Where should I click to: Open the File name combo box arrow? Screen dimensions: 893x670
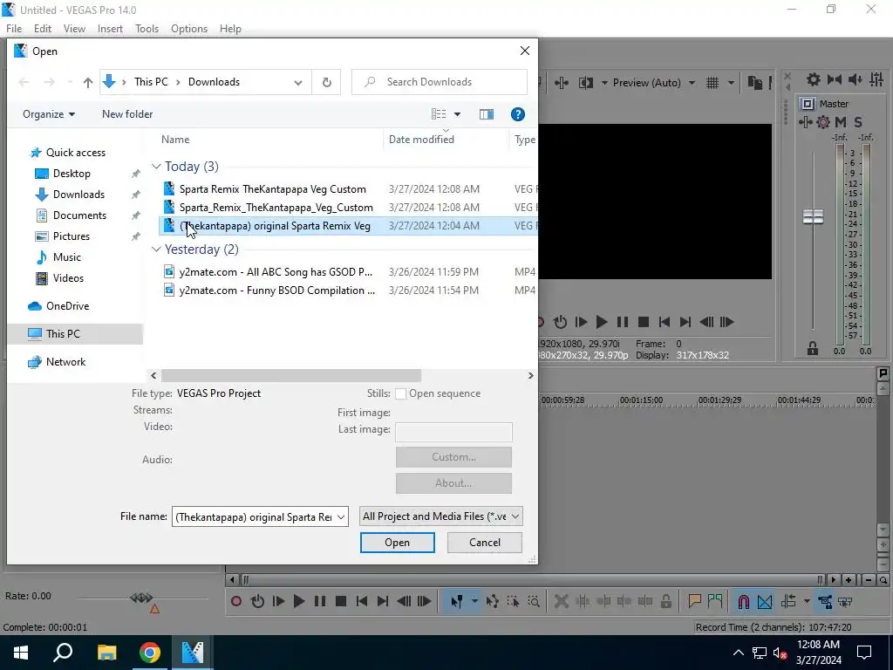[341, 516]
